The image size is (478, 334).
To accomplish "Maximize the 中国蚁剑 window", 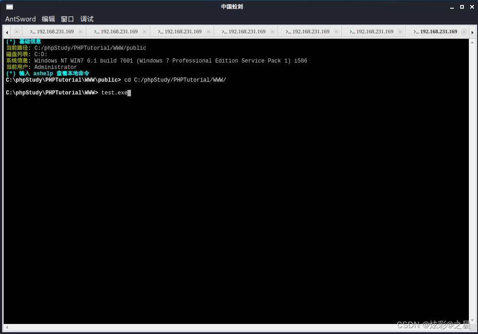I will pos(462,7).
